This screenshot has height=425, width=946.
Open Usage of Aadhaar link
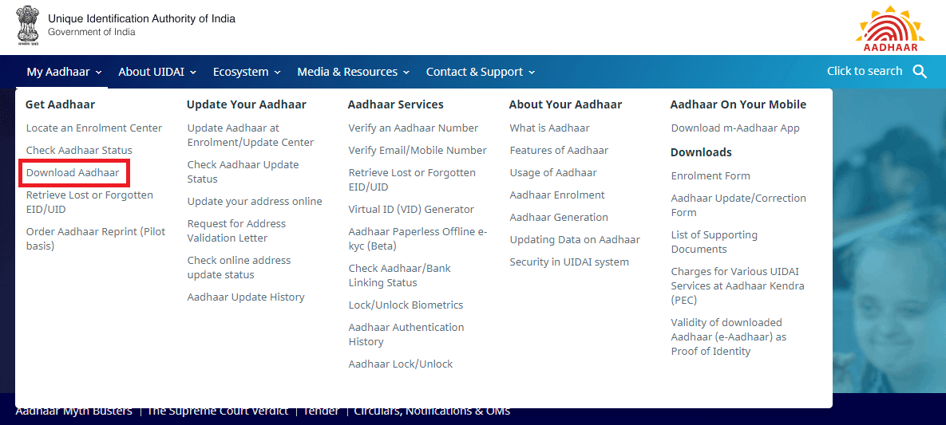(552, 172)
